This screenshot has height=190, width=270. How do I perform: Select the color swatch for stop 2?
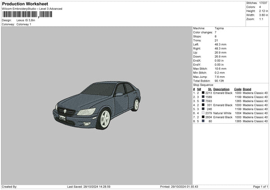click(203, 97)
